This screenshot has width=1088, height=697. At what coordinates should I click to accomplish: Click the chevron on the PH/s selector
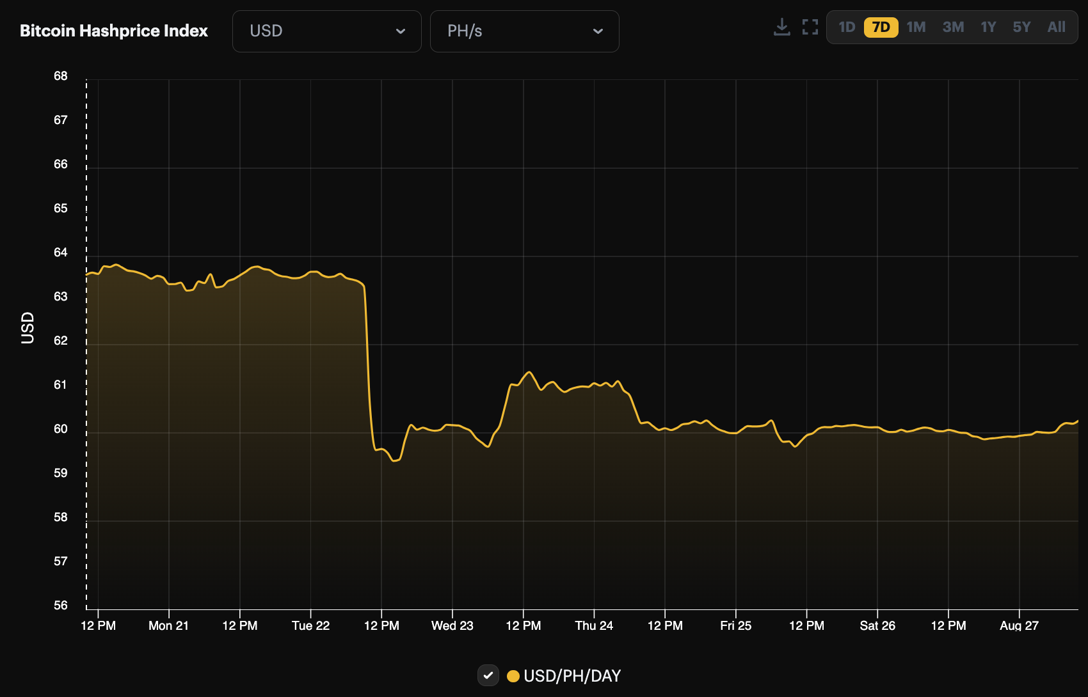[598, 31]
